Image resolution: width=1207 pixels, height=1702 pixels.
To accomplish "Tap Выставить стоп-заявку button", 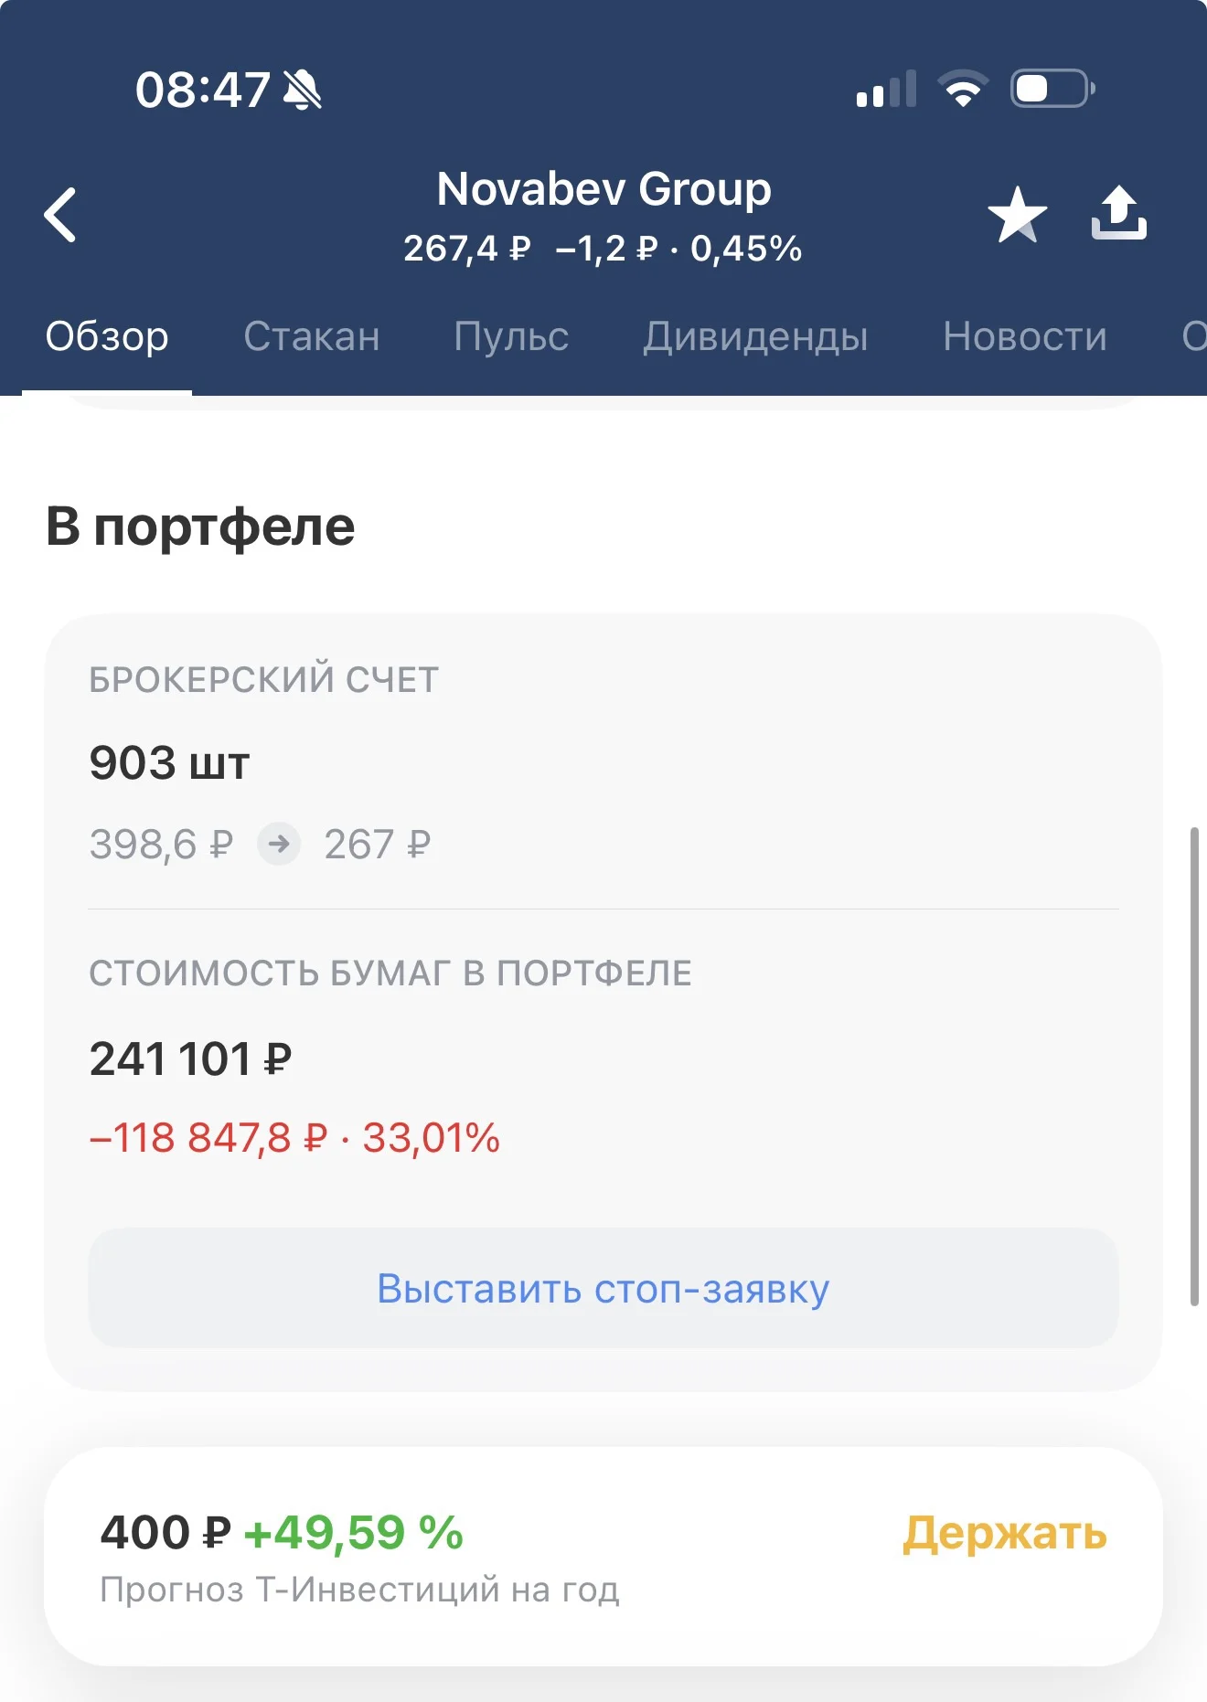I will tap(603, 1288).
